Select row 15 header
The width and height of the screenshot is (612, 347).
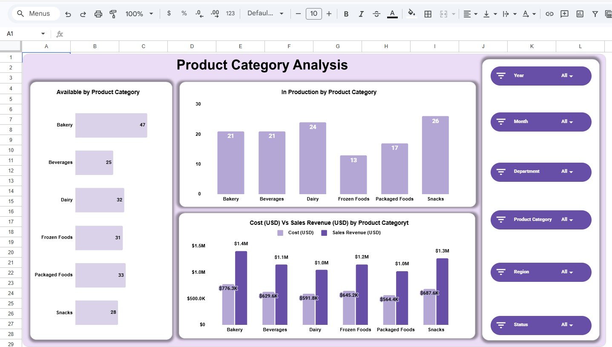pyautogui.click(x=11, y=201)
